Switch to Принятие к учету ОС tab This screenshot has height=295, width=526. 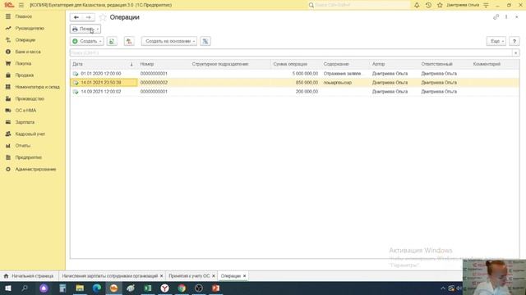click(189, 276)
